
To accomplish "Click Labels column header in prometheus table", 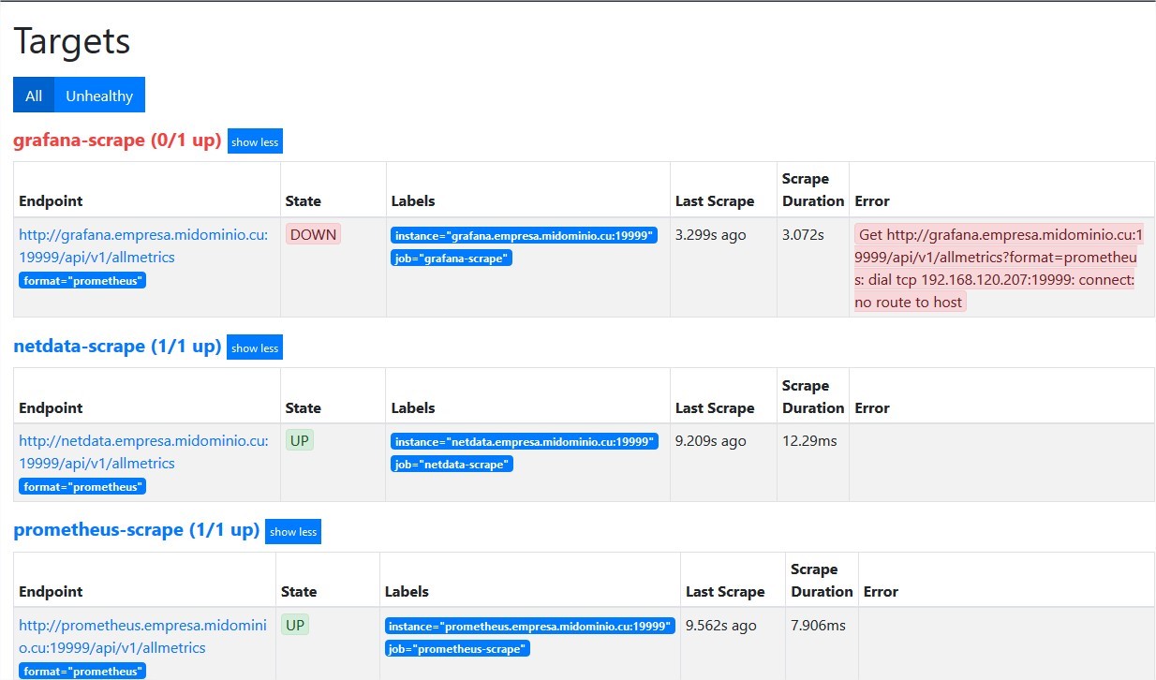I will pos(407,592).
